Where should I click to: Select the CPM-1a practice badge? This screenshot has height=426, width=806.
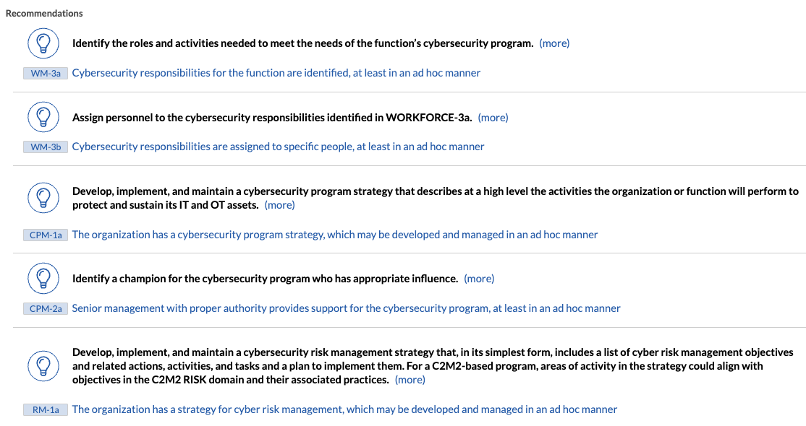46,235
